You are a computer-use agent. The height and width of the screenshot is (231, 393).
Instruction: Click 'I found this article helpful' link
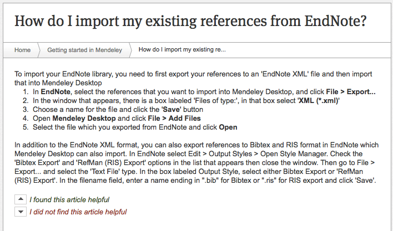coord(69,200)
